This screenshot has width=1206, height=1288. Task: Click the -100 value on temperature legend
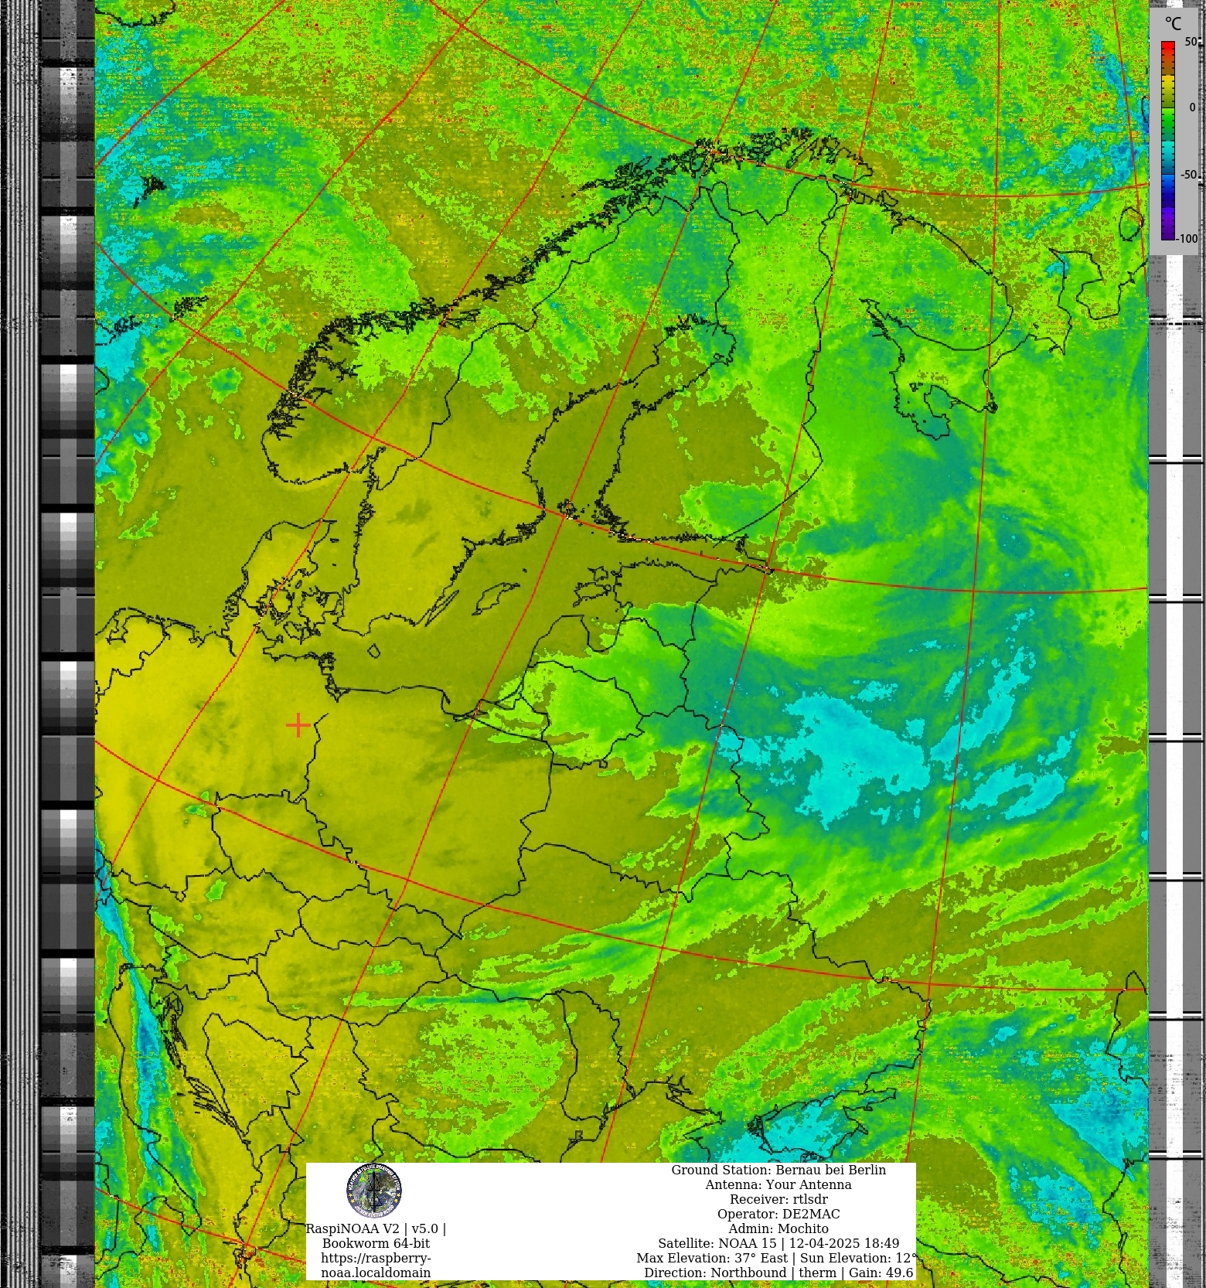tap(1187, 239)
